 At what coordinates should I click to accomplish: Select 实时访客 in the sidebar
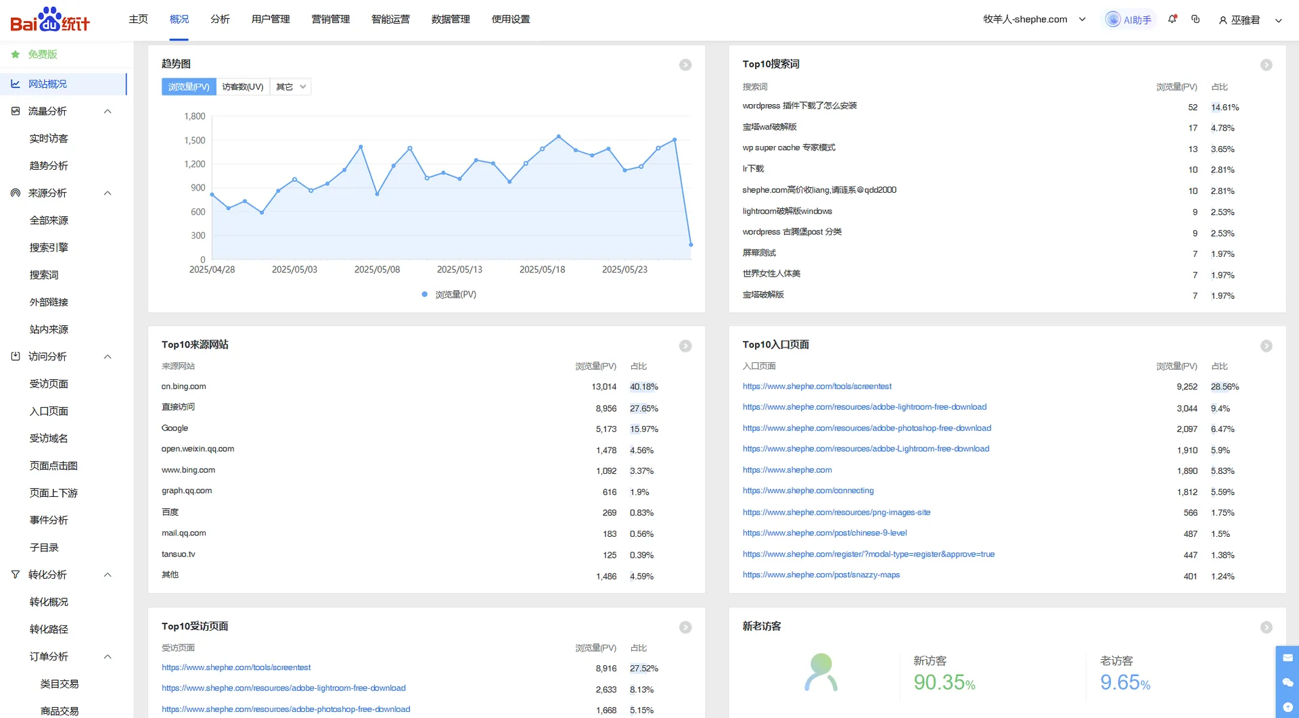[49, 139]
